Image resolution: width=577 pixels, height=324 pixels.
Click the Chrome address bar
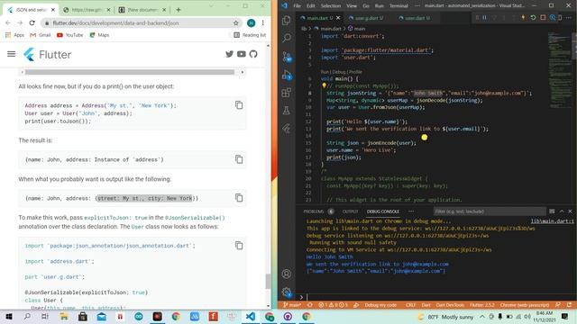point(142,22)
